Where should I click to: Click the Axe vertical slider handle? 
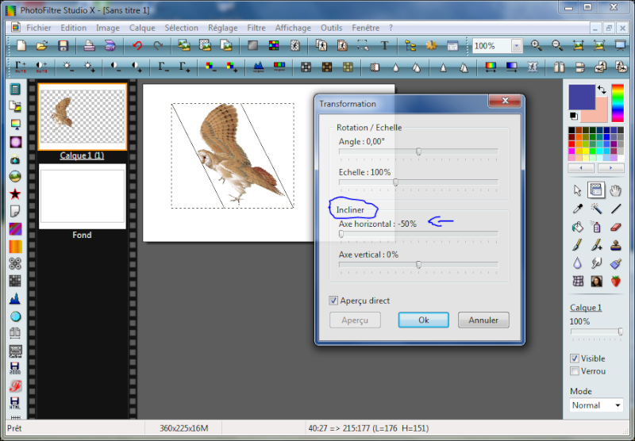pyautogui.click(x=419, y=265)
